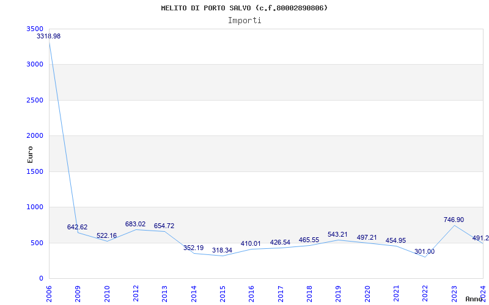Click the x-axis year 2009
This screenshot has width=489, height=305.
(x=78, y=294)
